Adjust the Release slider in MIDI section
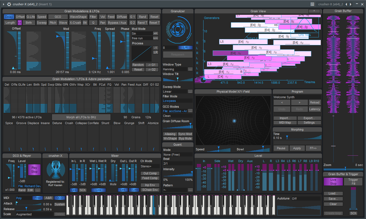366x219 pixels. pos(29,209)
